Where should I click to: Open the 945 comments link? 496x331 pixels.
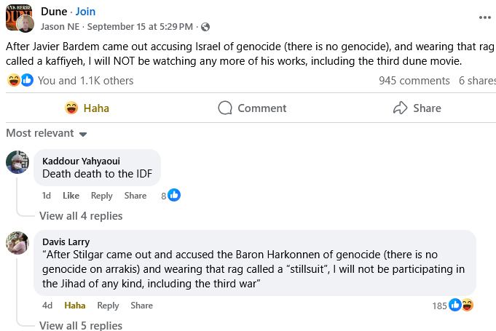pos(414,81)
